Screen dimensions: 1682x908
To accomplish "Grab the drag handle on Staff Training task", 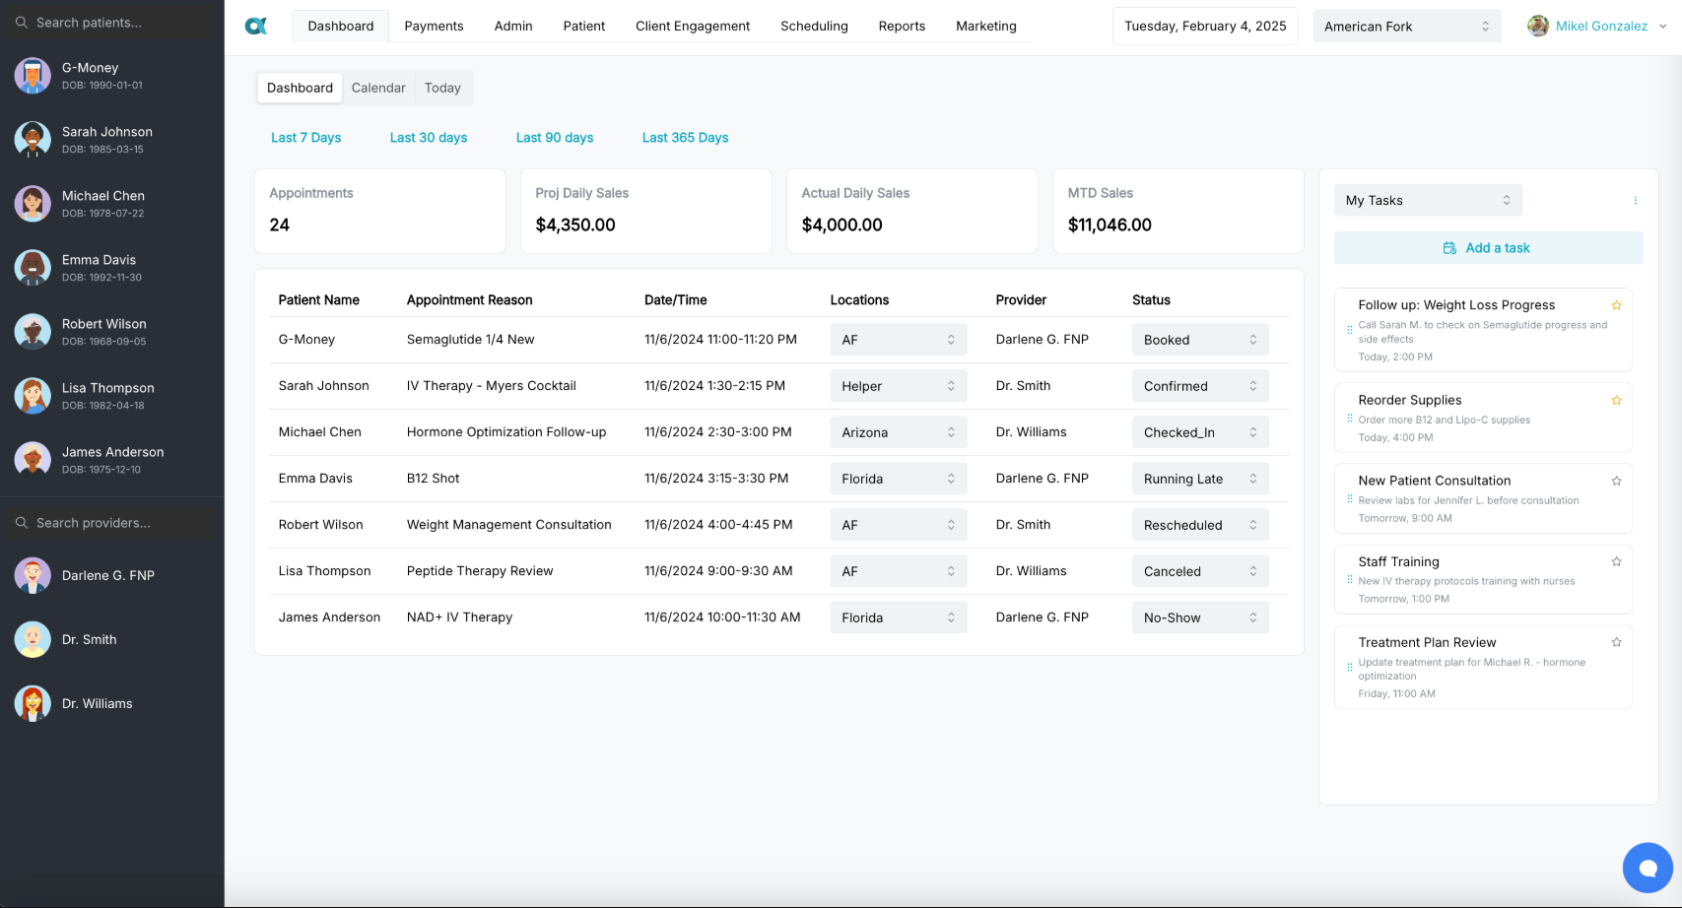I will [1349, 580].
